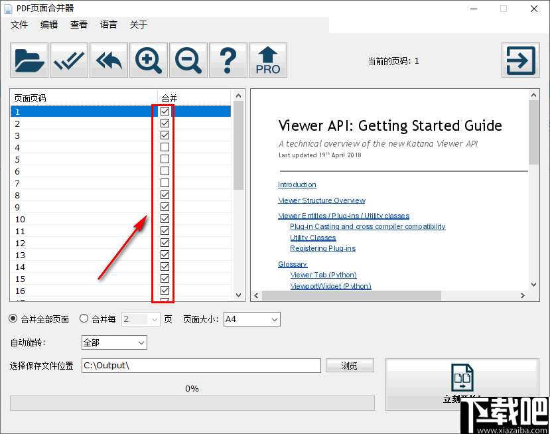The image size is (550, 434).
Task: Follow the Introduction link in the preview
Action: tap(297, 184)
